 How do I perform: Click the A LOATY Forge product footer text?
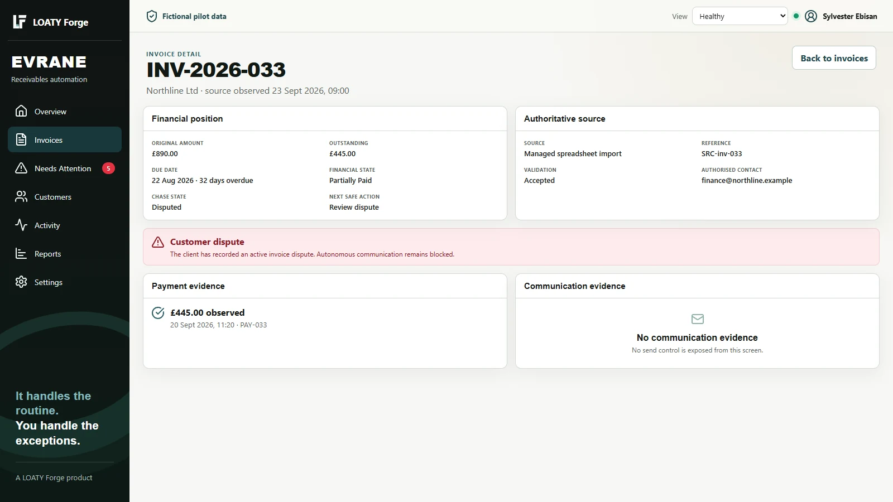point(54,478)
